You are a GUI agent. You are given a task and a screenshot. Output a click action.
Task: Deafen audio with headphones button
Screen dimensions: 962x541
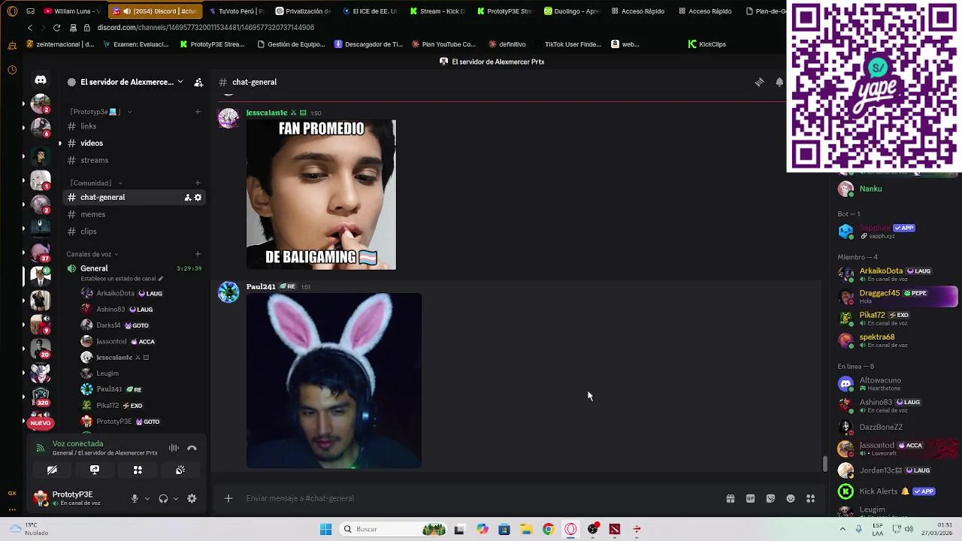tap(163, 498)
